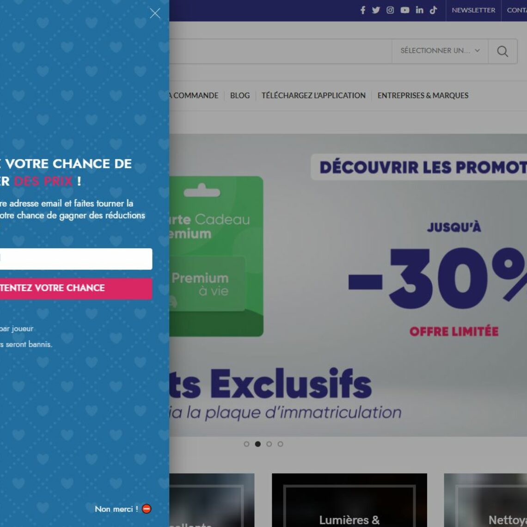Open the TikTok social icon

434,10
